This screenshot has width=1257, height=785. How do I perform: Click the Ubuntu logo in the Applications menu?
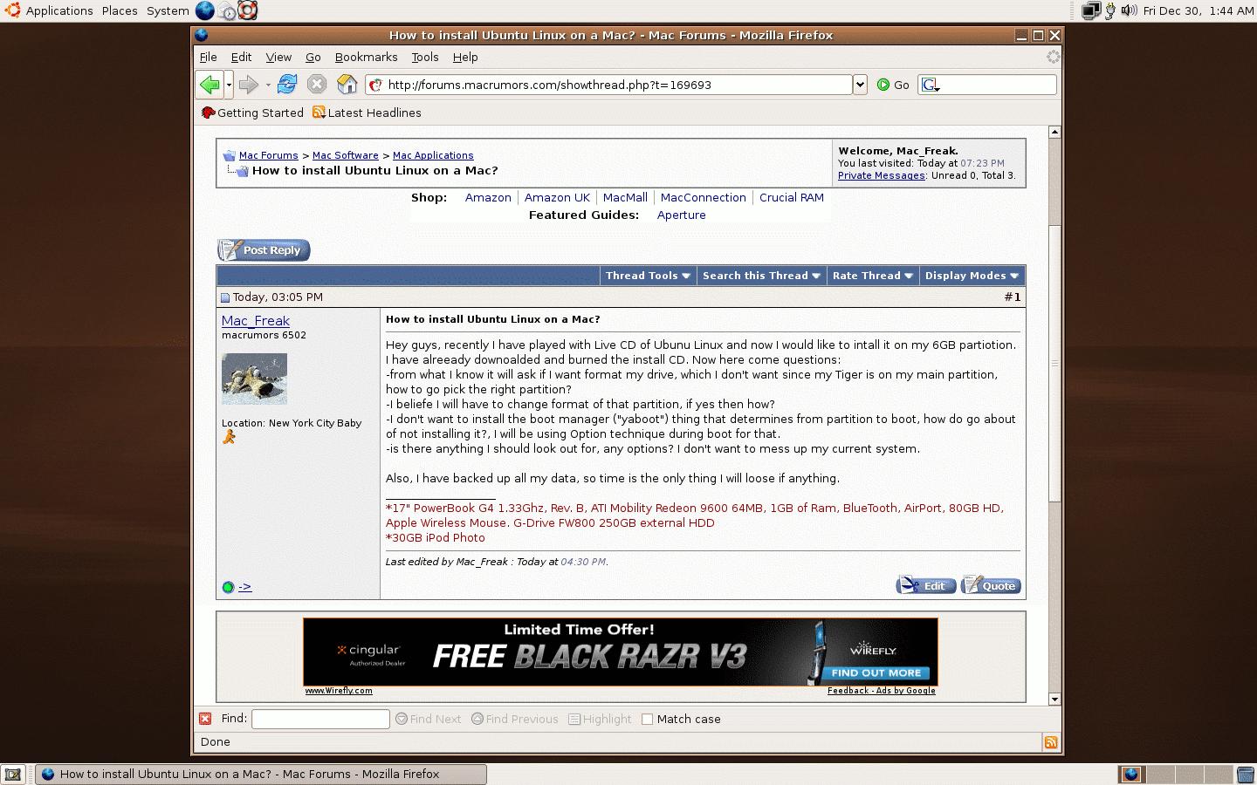click(x=12, y=10)
